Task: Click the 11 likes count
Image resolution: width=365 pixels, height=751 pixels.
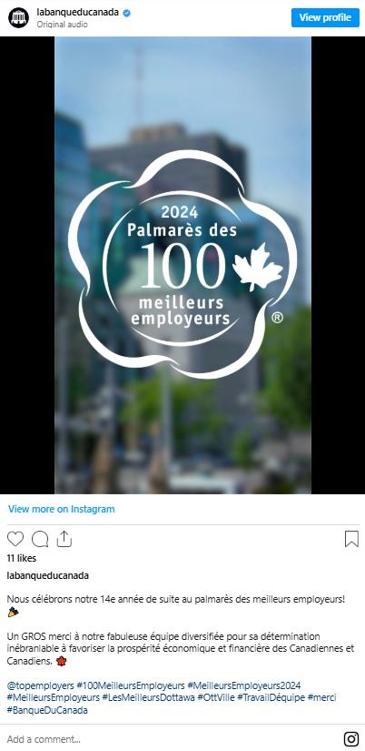Action: click(22, 558)
